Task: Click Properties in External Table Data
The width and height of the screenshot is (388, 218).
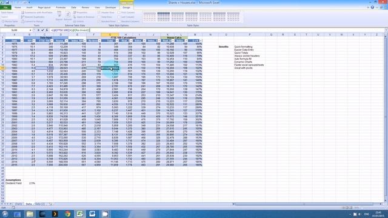Action: 80,13
